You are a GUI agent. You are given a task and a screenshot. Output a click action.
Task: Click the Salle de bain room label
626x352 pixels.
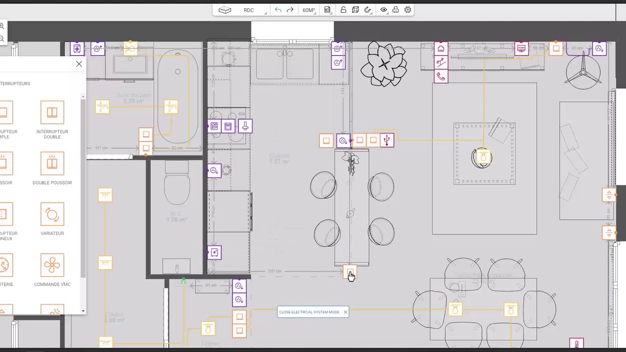pos(134,95)
